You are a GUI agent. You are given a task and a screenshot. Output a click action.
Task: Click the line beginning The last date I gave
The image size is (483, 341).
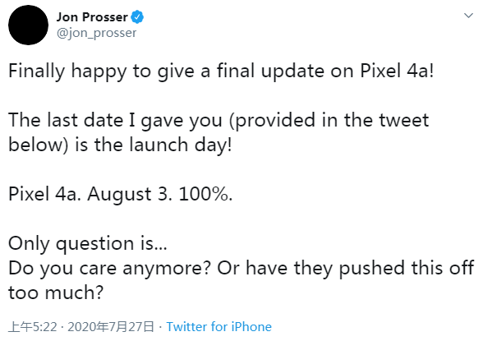[218, 121]
